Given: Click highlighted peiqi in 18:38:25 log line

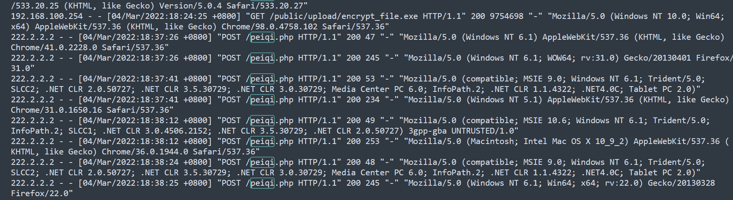Looking at the screenshot, I should (x=262, y=183).
